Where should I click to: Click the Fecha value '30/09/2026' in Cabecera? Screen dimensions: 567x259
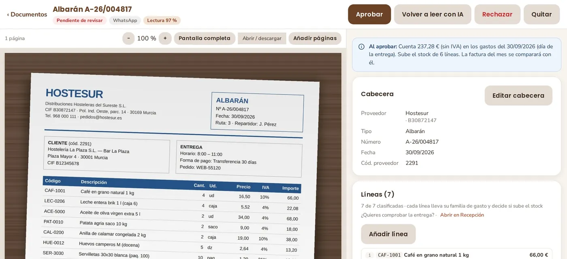[x=420, y=152]
